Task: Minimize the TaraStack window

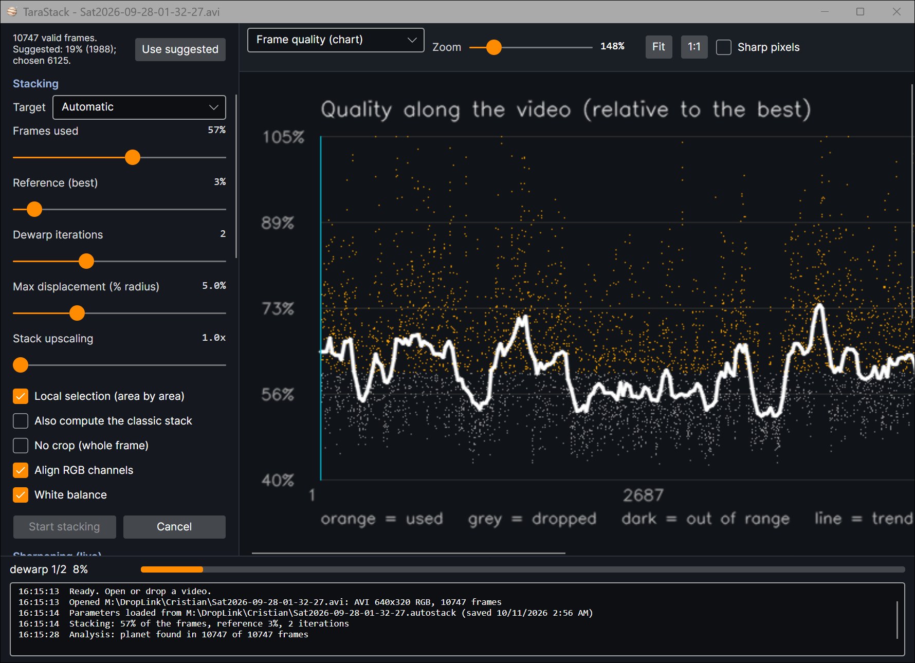Action: point(825,11)
